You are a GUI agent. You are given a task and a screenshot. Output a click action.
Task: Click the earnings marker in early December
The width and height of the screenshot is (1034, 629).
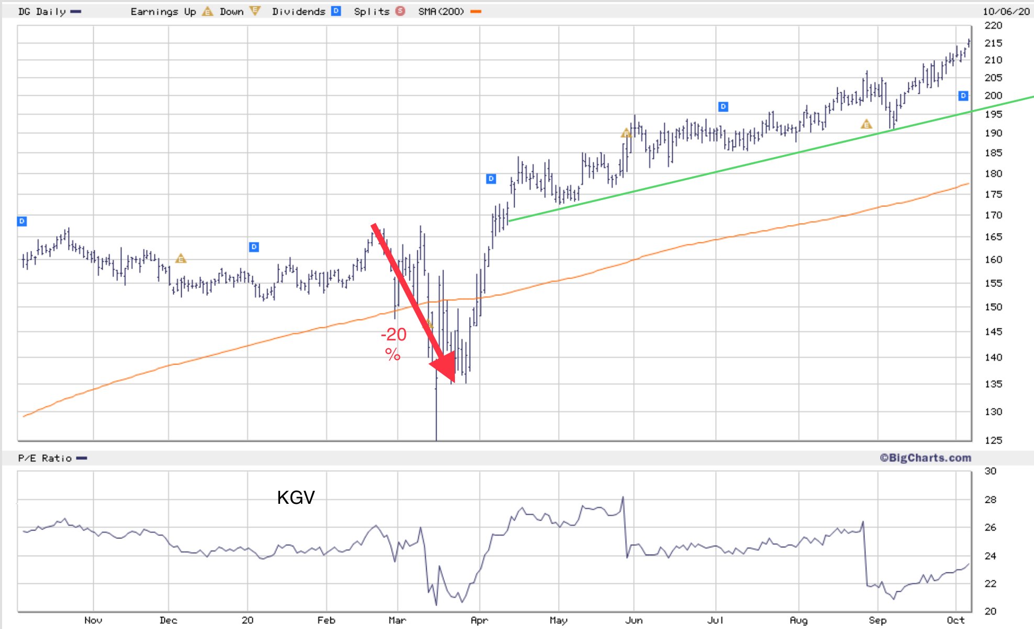coord(181,259)
